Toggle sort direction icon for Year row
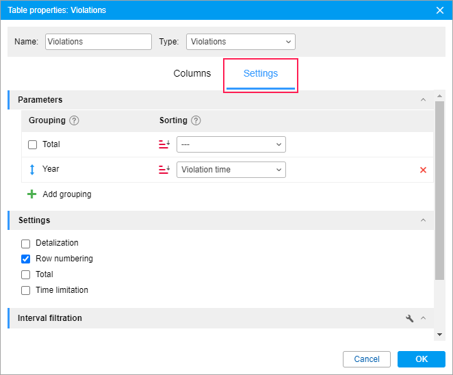 [x=164, y=170]
